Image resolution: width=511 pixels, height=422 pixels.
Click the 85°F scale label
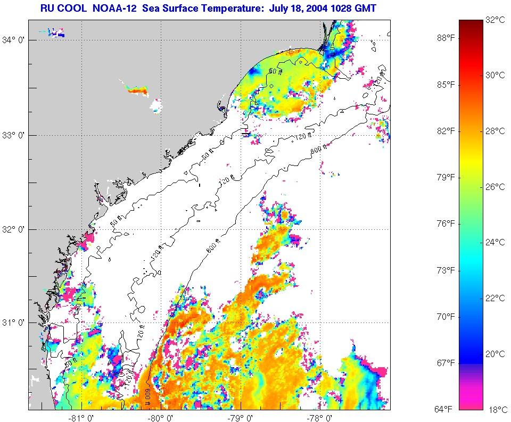coord(446,85)
